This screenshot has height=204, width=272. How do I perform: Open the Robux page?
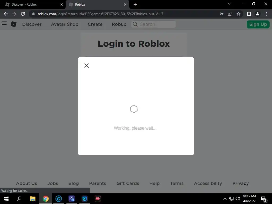click(x=119, y=24)
